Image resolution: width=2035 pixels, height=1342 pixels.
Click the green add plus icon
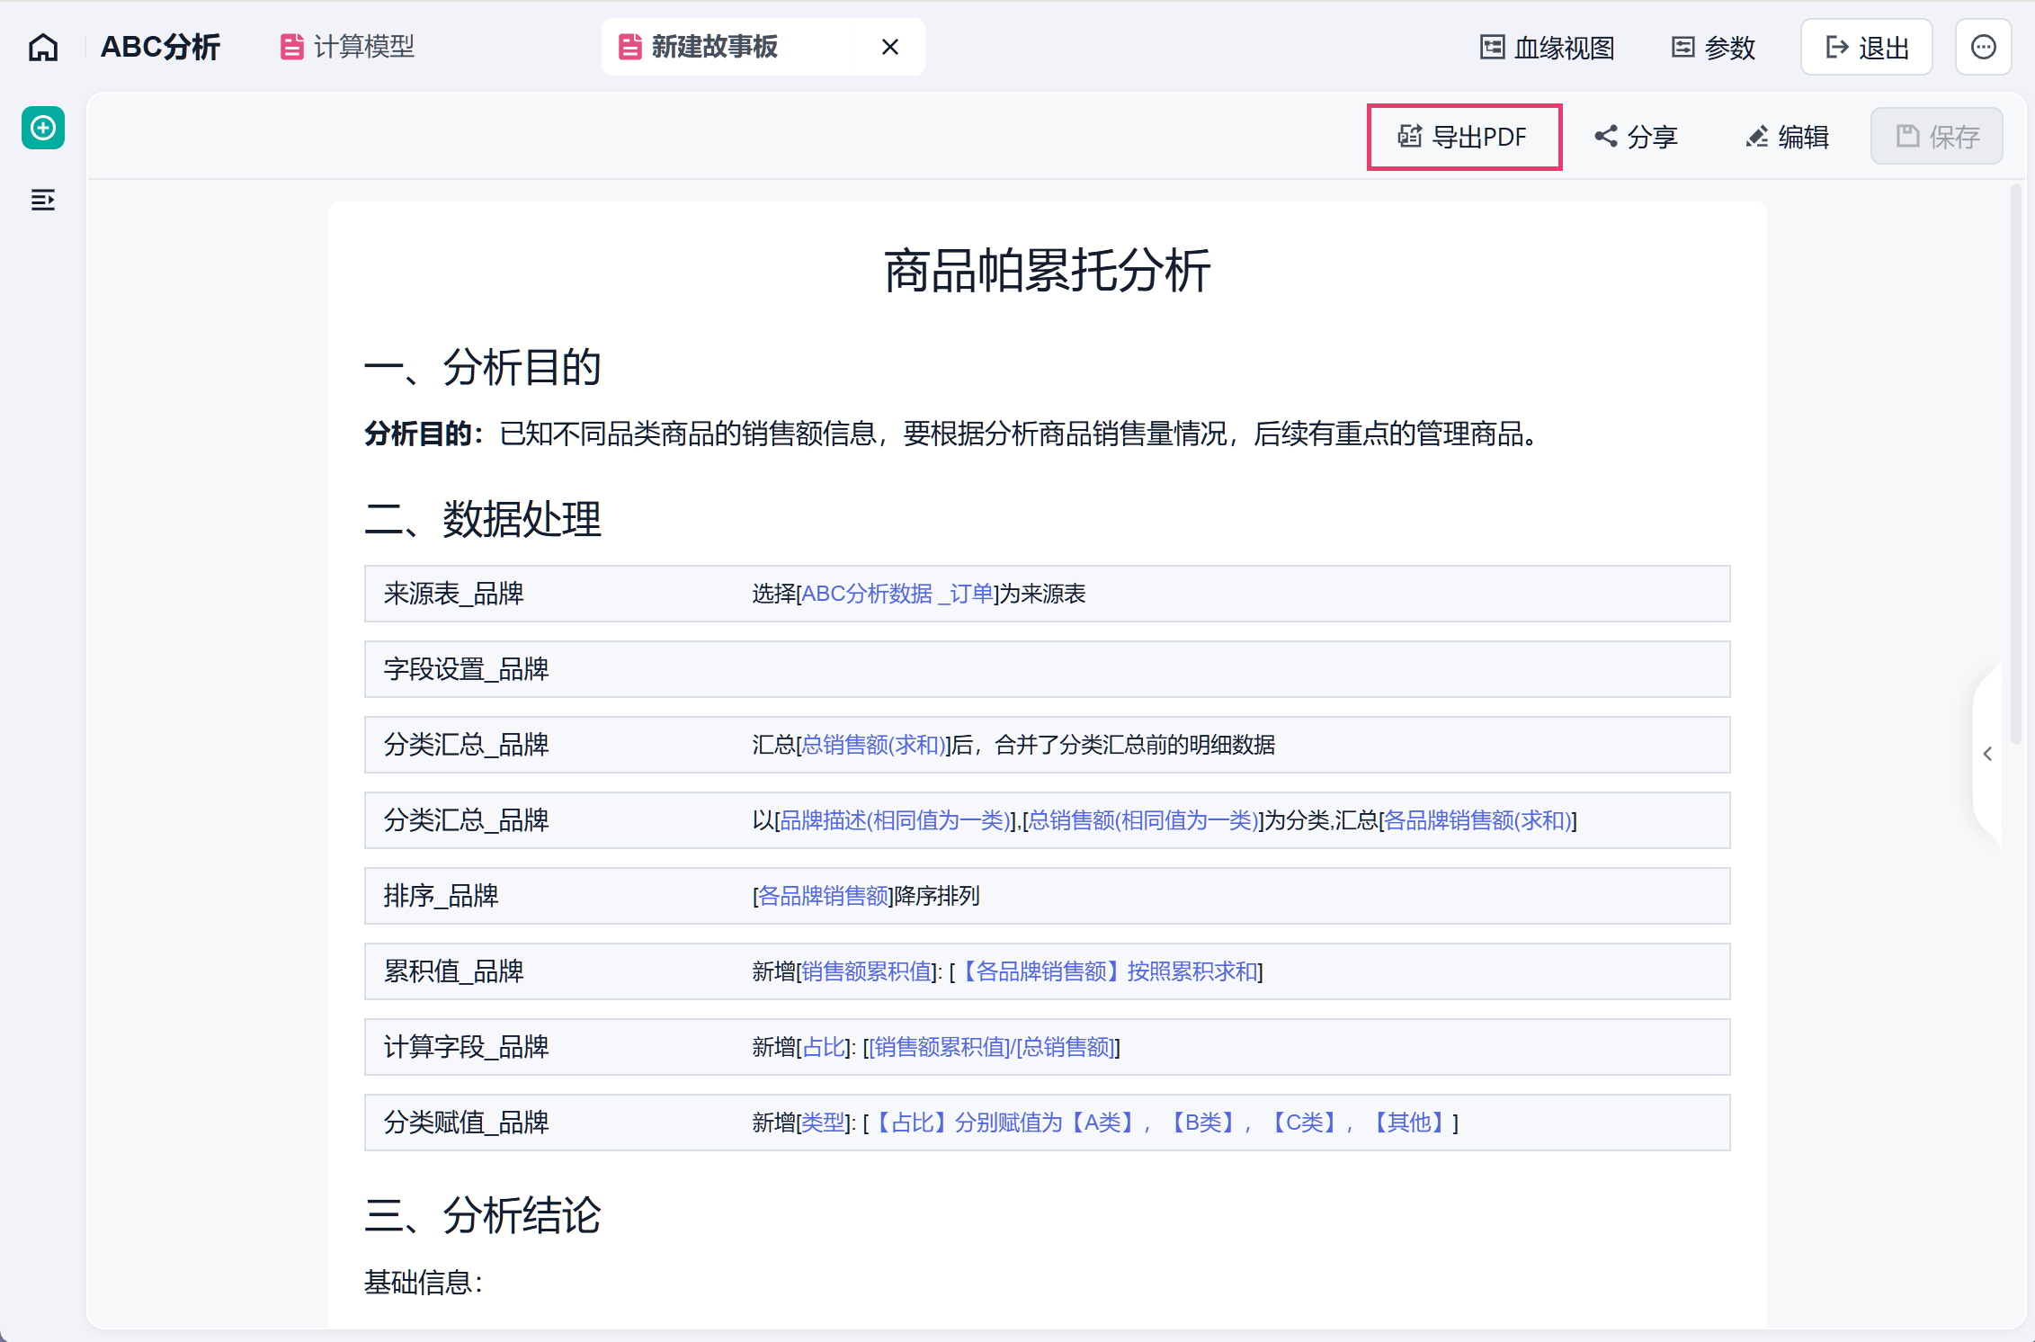[x=43, y=128]
